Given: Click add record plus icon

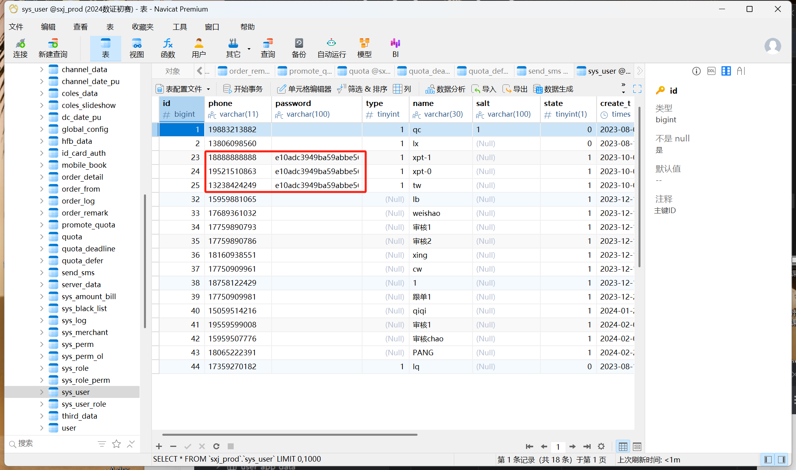Looking at the screenshot, I should 159,446.
